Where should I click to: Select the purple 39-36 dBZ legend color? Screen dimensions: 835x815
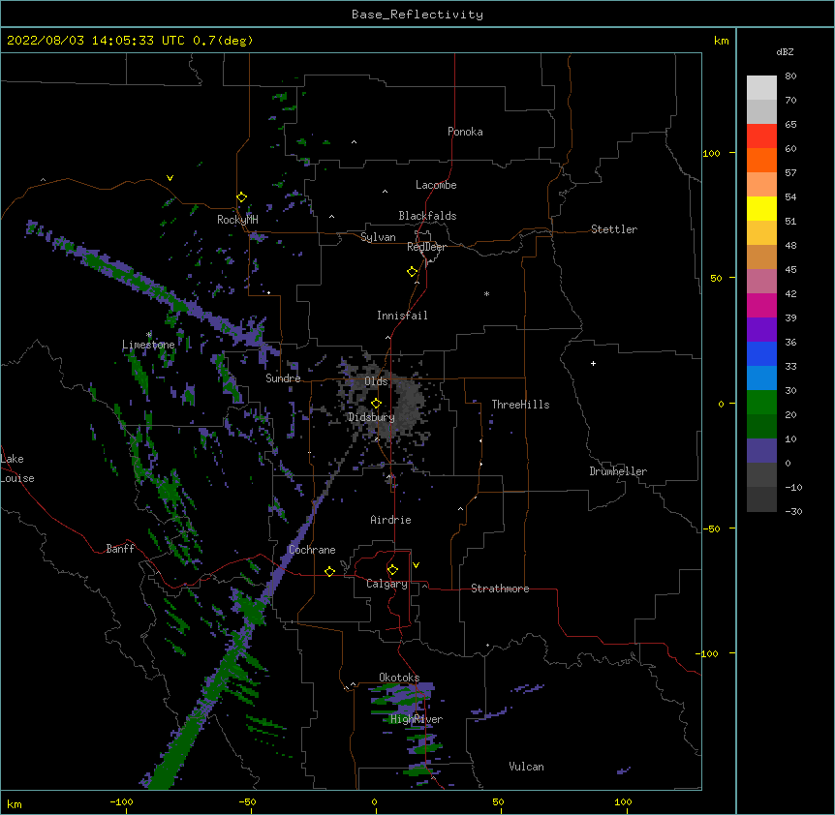761,330
